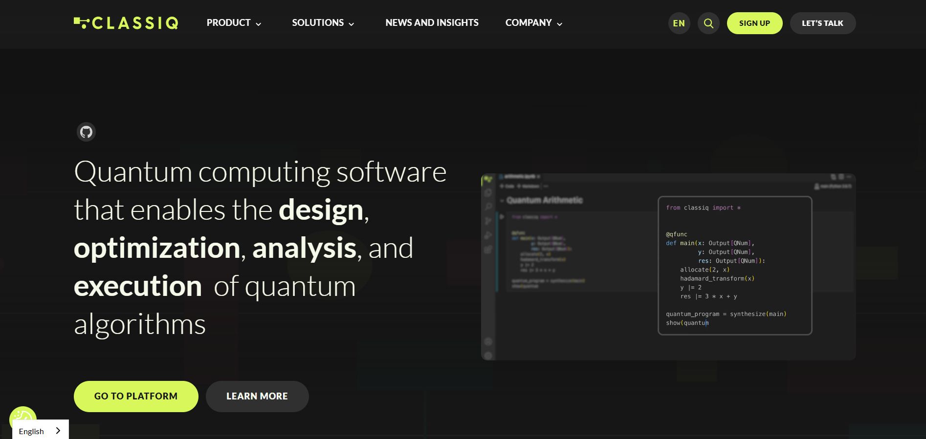Open the English language switcher

(x=32, y=431)
